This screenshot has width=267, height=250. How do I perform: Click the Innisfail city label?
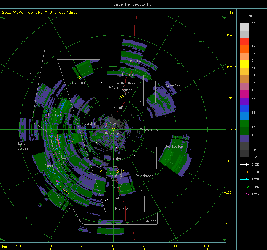click(120, 108)
